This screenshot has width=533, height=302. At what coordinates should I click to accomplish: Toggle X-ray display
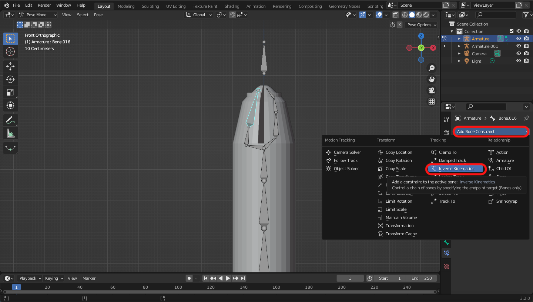coord(396,15)
